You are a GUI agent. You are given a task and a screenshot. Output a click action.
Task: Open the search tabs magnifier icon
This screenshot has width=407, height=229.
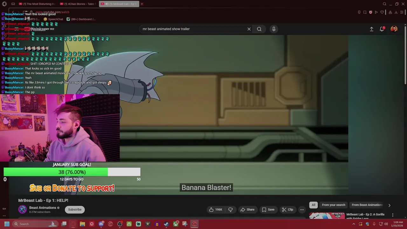[384, 4]
